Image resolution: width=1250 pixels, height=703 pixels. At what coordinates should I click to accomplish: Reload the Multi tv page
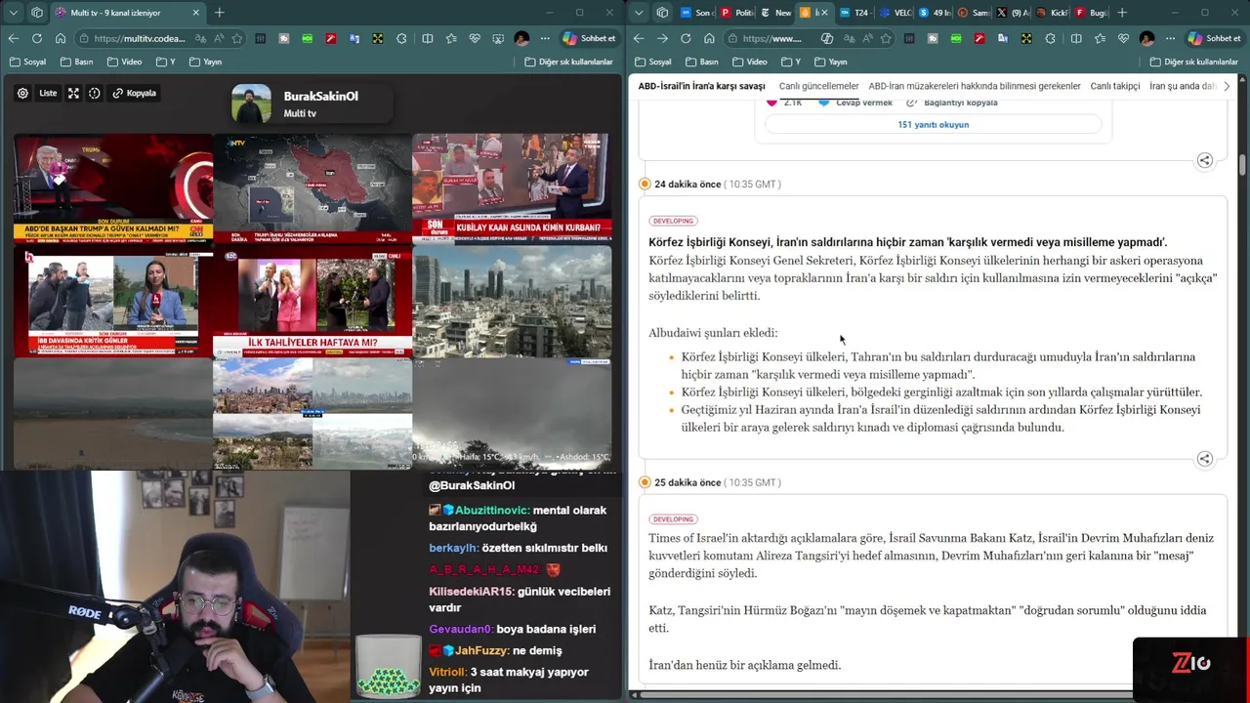(37, 38)
